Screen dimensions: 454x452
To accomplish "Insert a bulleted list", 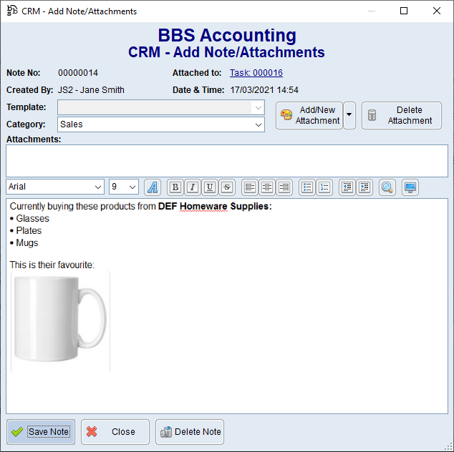I will pos(306,187).
